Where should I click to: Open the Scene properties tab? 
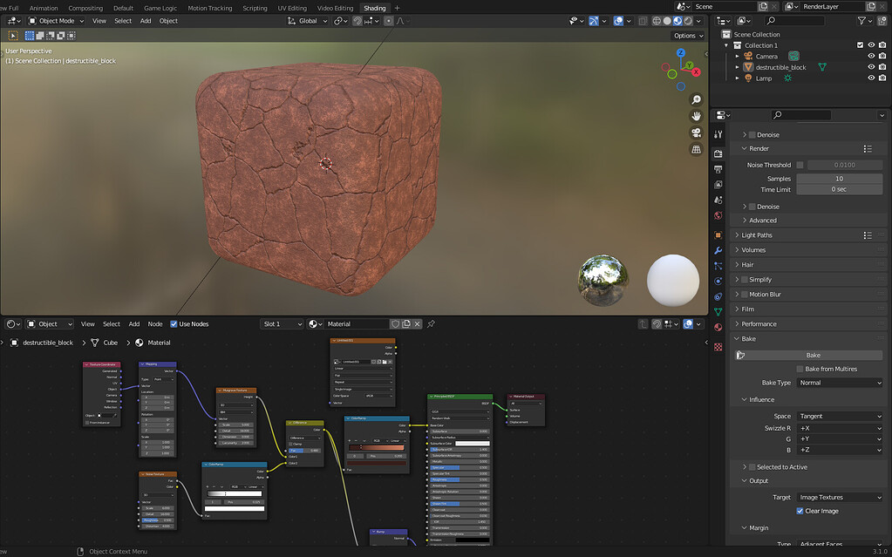click(718, 200)
